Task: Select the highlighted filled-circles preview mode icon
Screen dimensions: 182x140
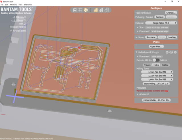Action: pyautogui.click(x=96, y=10)
